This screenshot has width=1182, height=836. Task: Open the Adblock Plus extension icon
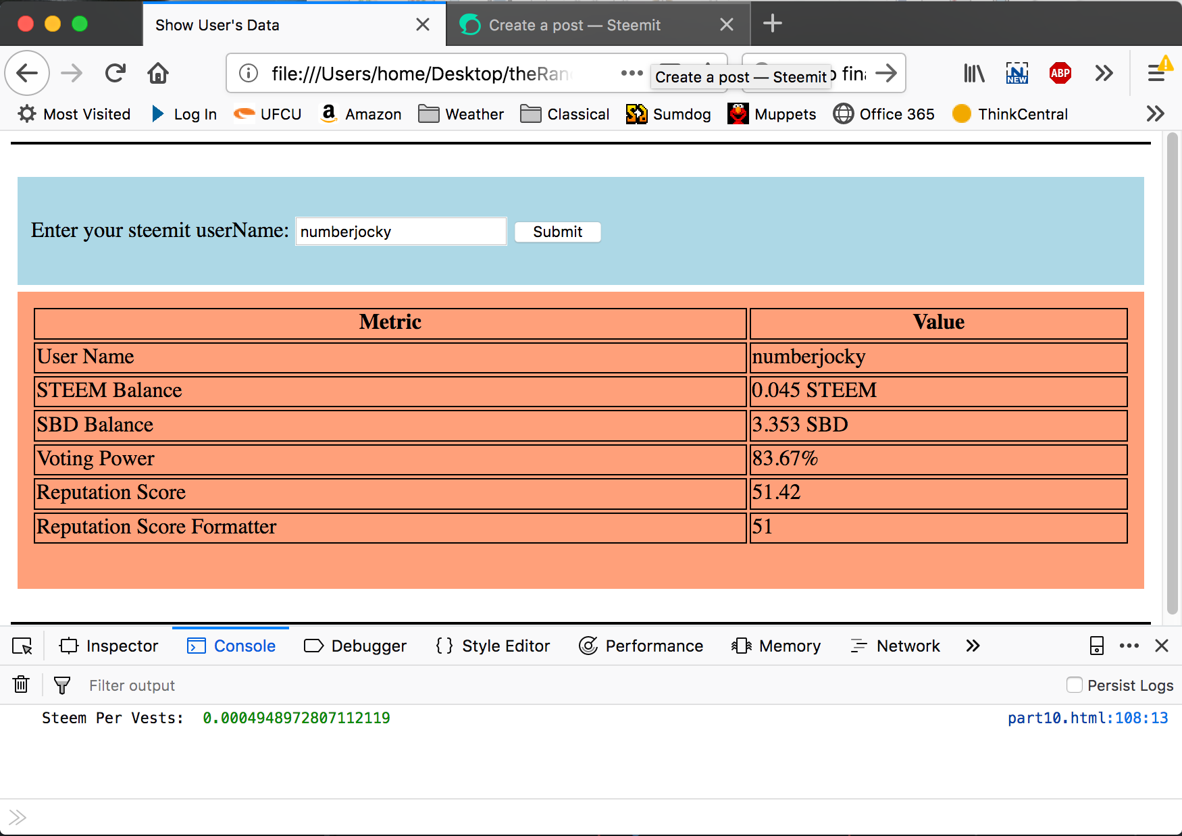click(1060, 73)
